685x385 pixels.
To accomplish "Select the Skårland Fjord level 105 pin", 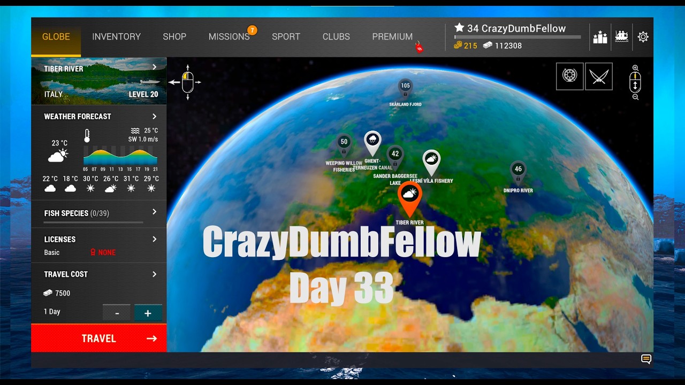I will click(405, 88).
